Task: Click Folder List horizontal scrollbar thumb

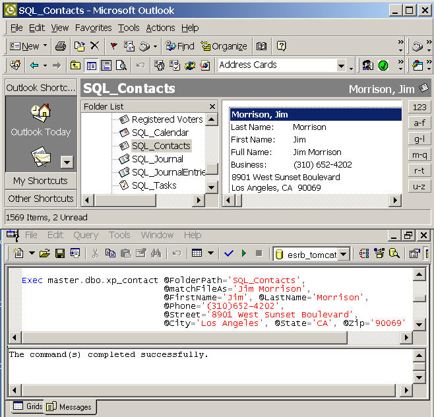Action: point(125,200)
